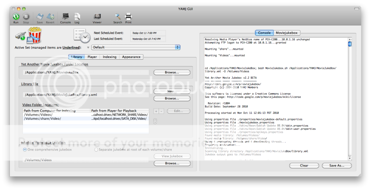Switch to the Library tab
The image size is (371, 190).
pos(77,57)
